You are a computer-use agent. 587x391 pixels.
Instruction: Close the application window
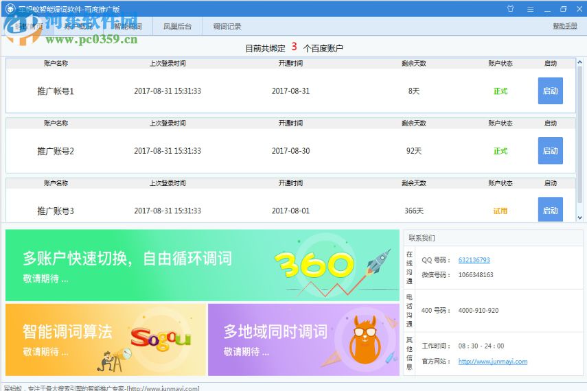(x=579, y=9)
